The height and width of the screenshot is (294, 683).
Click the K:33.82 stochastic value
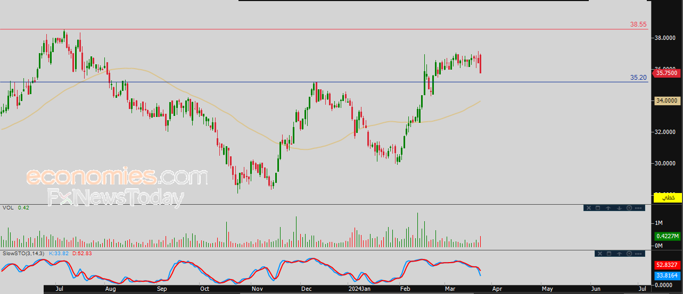pyautogui.click(x=59, y=253)
